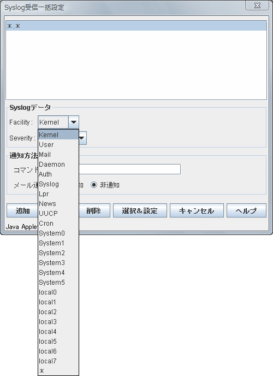Select local0 facility option

point(58,292)
